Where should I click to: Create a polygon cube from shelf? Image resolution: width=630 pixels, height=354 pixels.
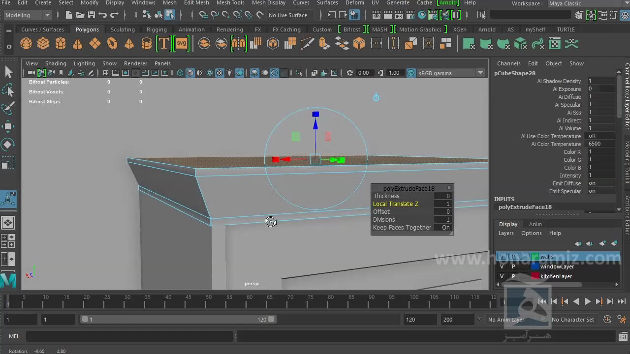point(43,44)
